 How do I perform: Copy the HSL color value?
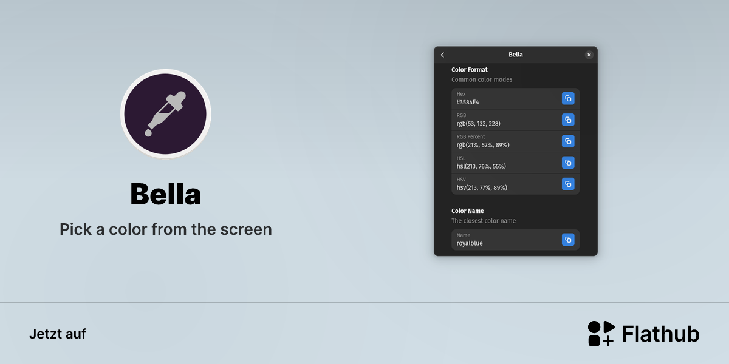tap(568, 162)
